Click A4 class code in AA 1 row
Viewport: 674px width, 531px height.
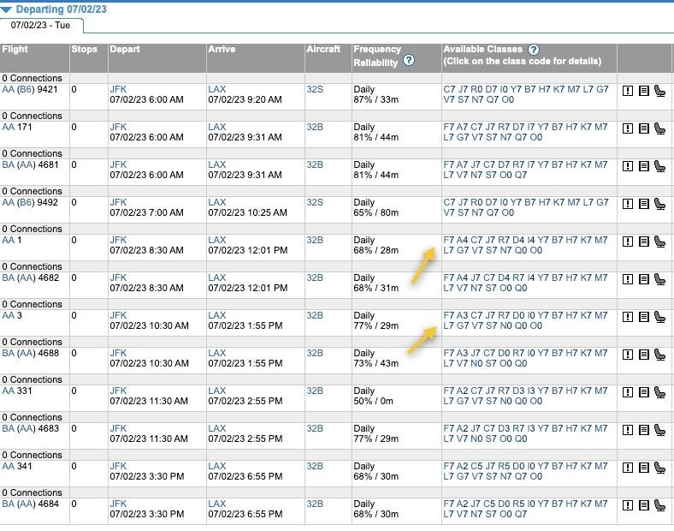click(462, 240)
